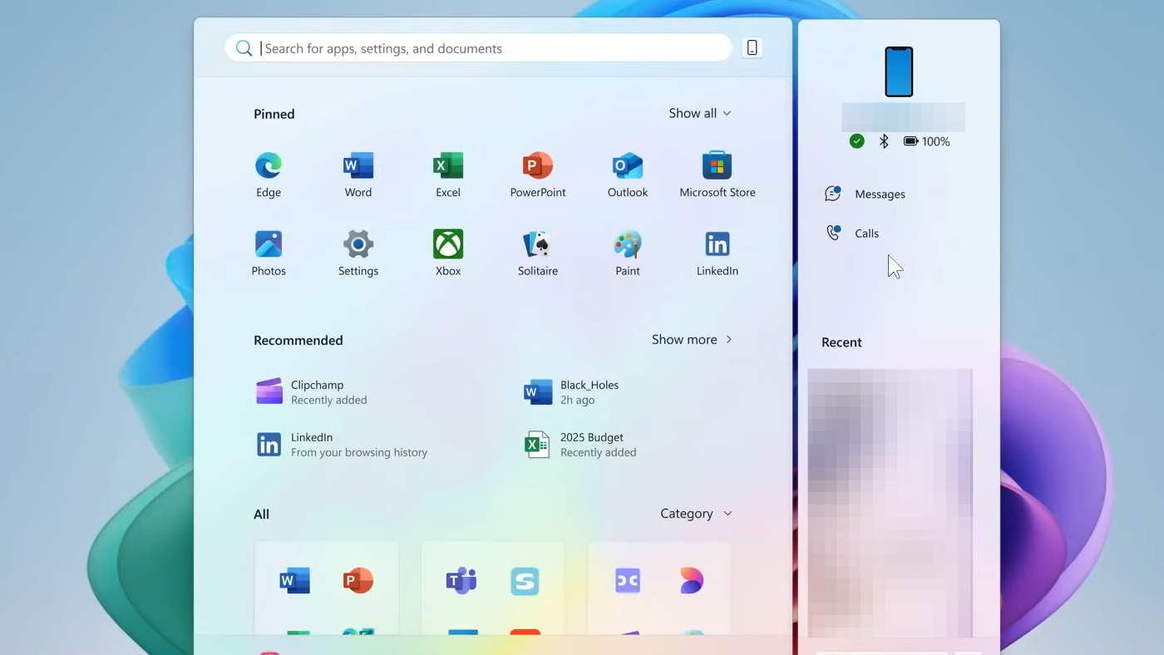Image resolution: width=1164 pixels, height=655 pixels.
Task: Start PowerPoint from pinned apps
Action: click(537, 175)
